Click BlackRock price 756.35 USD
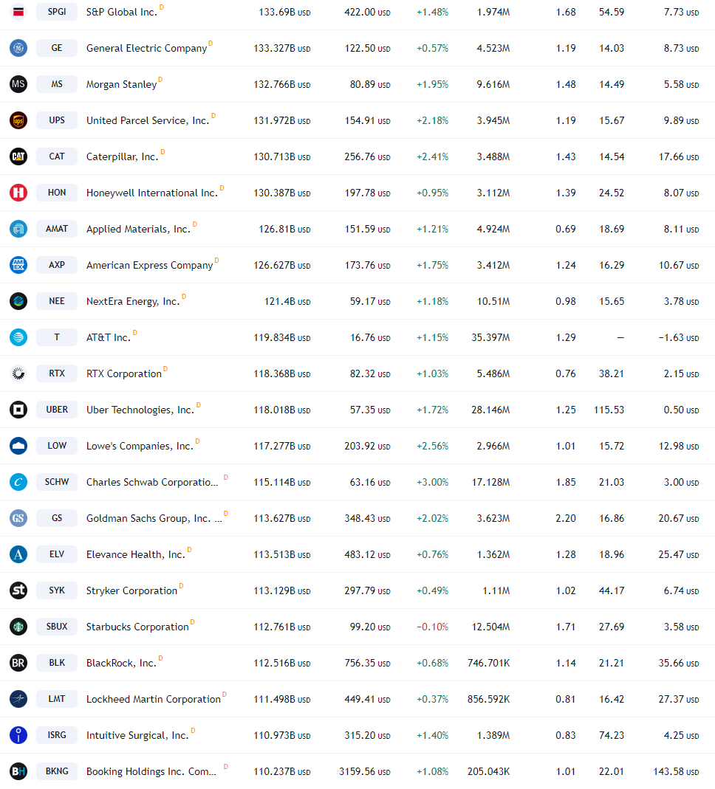Screen dimensions: 715x789 click(367, 664)
